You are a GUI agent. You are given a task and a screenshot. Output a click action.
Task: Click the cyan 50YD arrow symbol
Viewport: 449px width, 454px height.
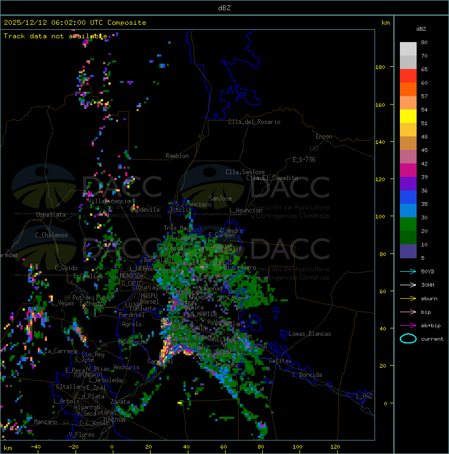pos(408,272)
